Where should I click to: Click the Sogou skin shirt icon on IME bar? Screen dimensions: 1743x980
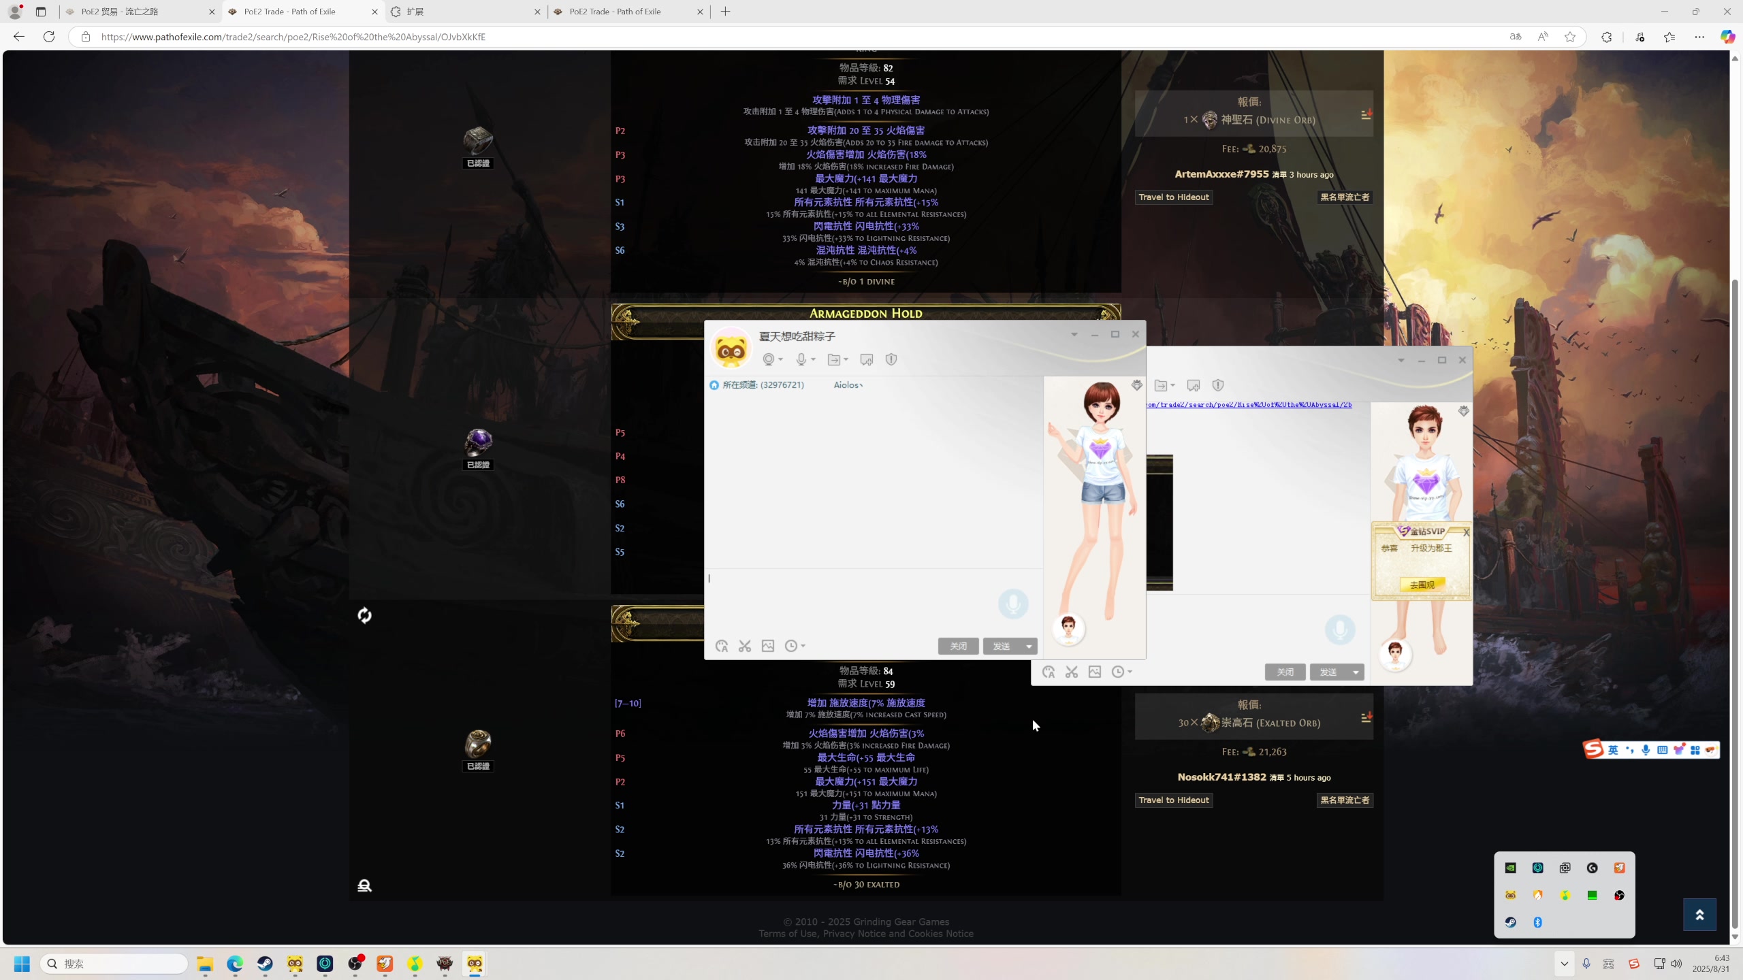[1678, 750]
